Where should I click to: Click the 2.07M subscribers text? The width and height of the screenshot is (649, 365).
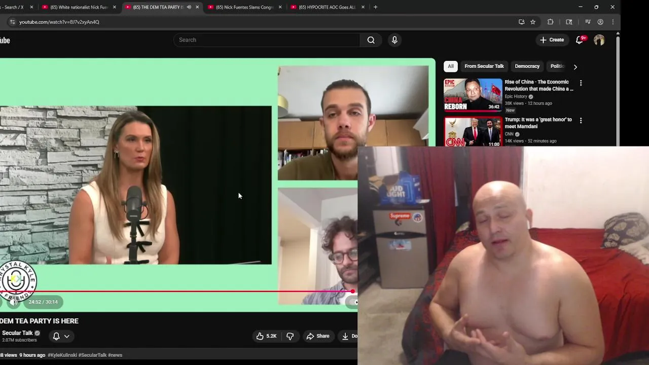point(19,340)
